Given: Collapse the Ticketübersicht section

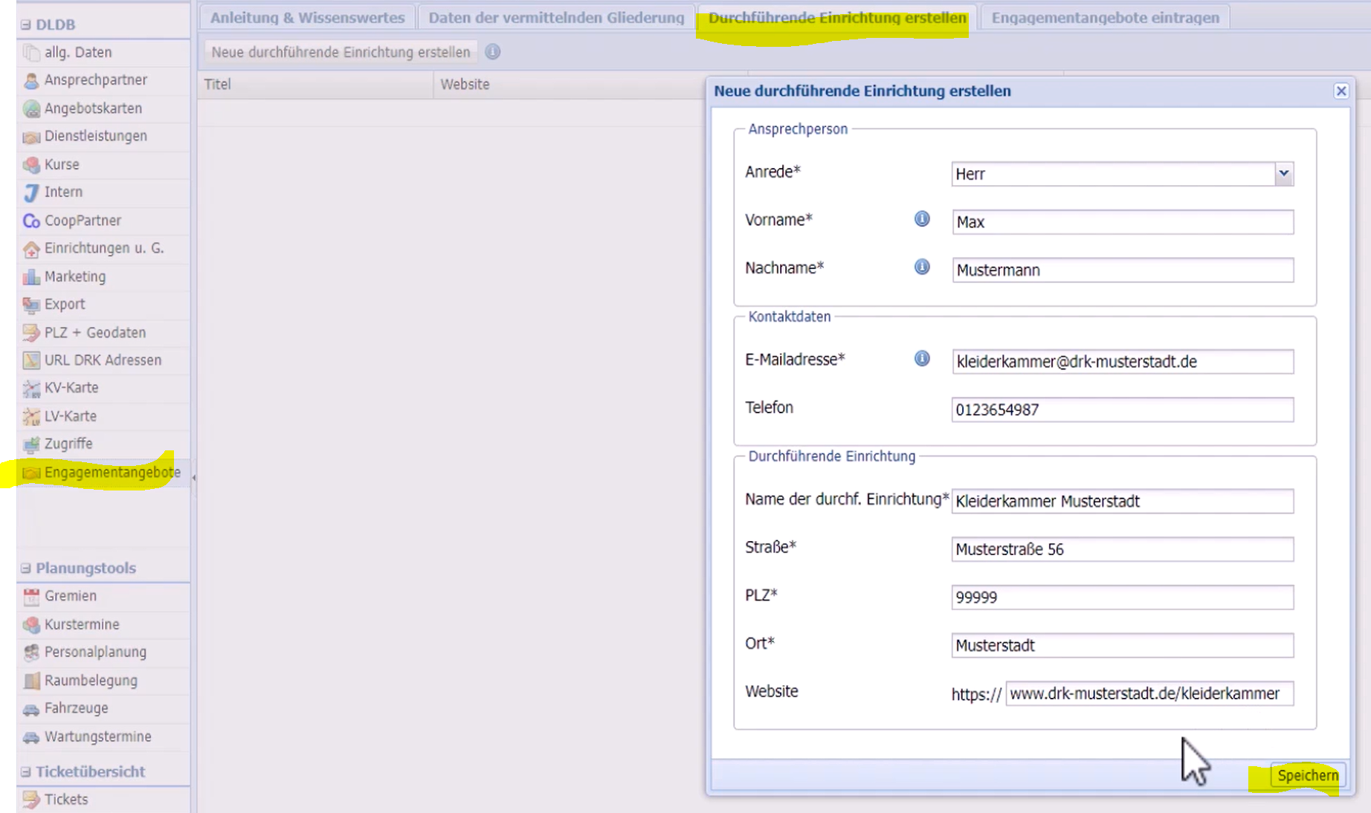Looking at the screenshot, I should (26, 772).
